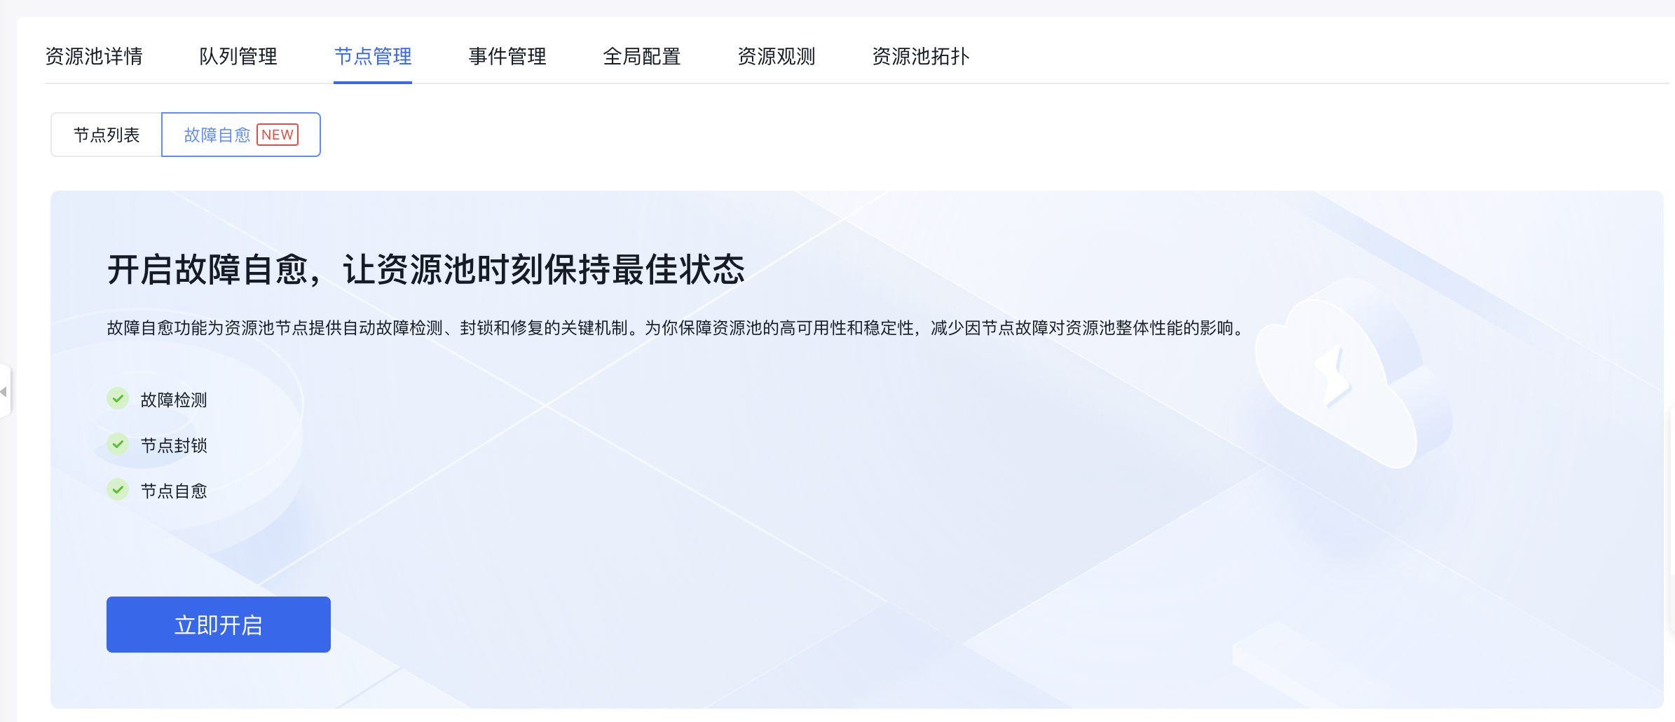The height and width of the screenshot is (722, 1675).
Task: Click the 节点自愈 feature text
Action: tap(174, 491)
